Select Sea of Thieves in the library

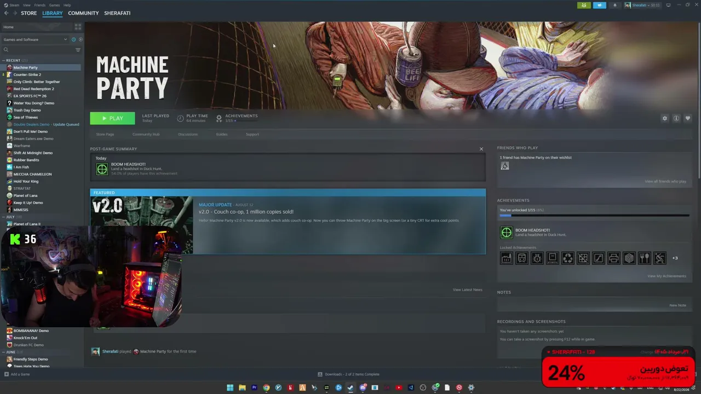[x=26, y=117]
